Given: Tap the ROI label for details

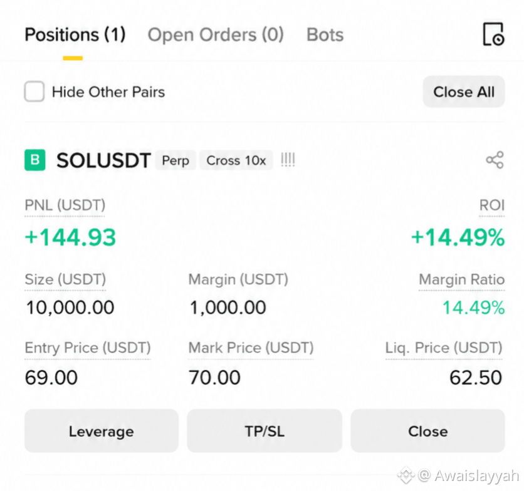Looking at the screenshot, I should click(x=491, y=205).
